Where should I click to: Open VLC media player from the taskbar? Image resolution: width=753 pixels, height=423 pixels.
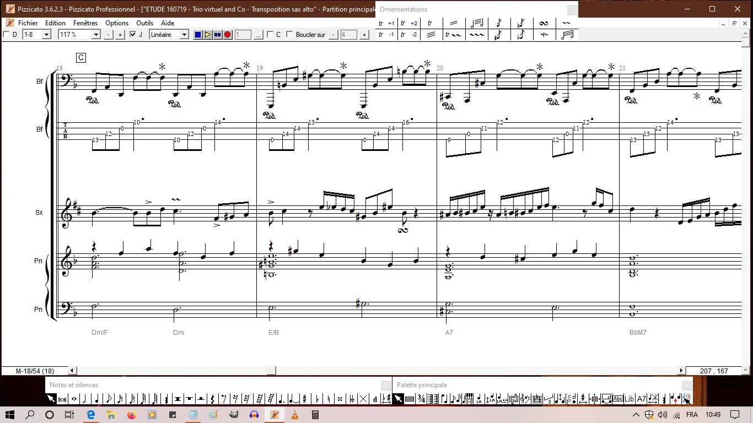(294, 414)
